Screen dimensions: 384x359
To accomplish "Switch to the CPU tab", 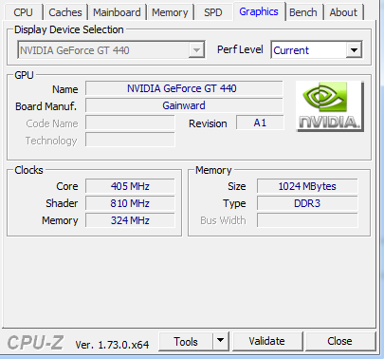I will pyautogui.click(x=23, y=12).
